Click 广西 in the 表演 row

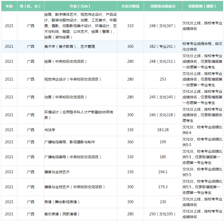31,202
